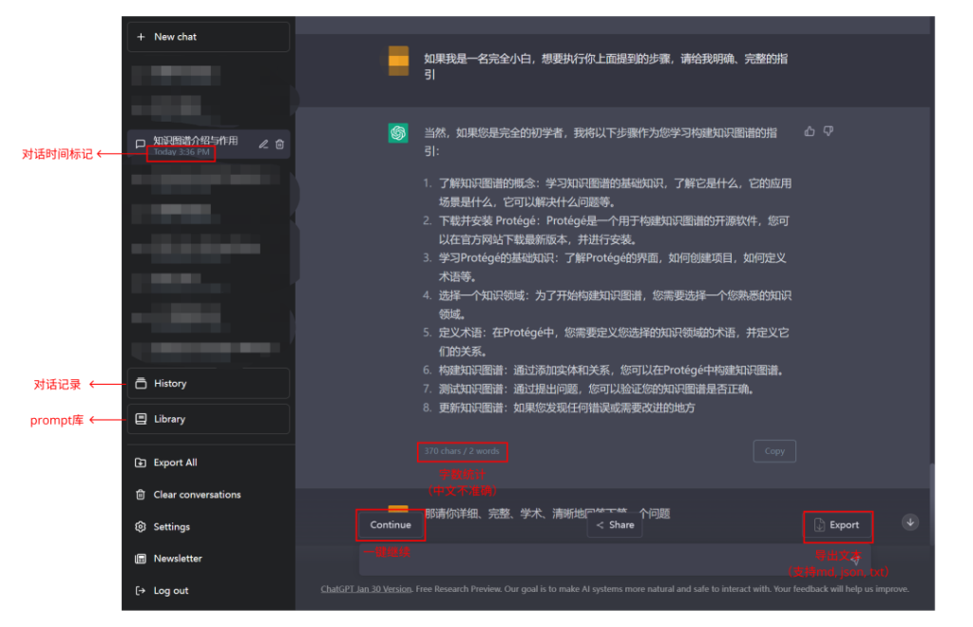
Task: Start a new chat with the plus icon
Action: pyautogui.click(x=141, y=37)
